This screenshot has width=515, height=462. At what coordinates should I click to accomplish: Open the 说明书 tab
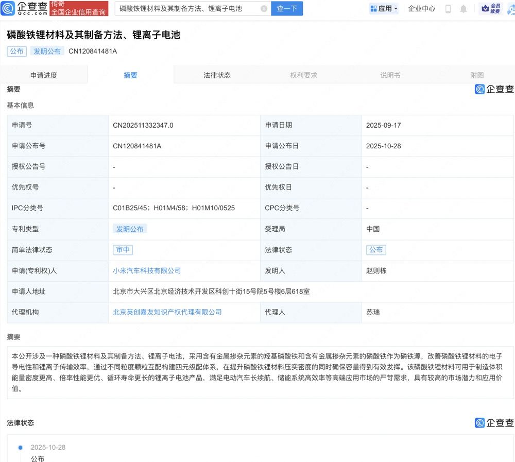(390, 75)
